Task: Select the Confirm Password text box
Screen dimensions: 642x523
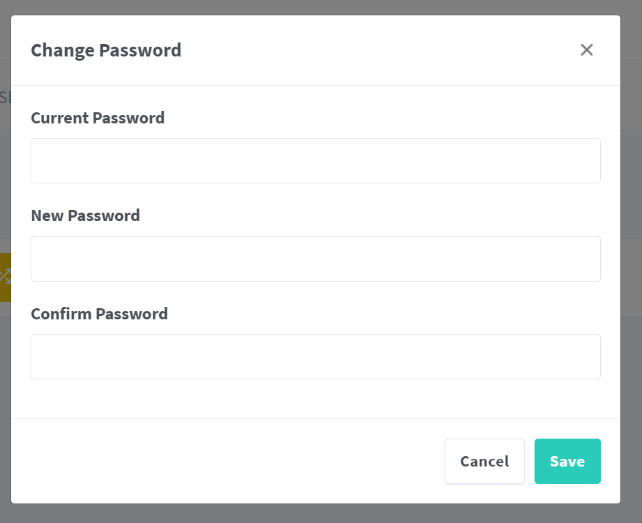Action: (x=315, y=356)
